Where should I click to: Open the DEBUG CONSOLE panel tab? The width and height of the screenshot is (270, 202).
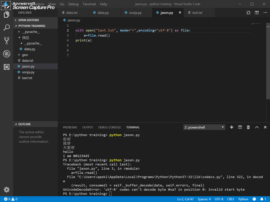click(109, 127)
